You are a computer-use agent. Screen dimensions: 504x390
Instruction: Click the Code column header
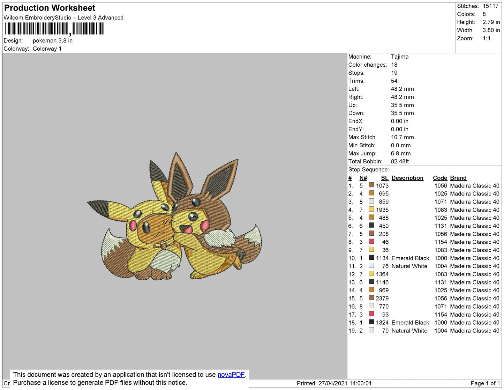(440, 178)
